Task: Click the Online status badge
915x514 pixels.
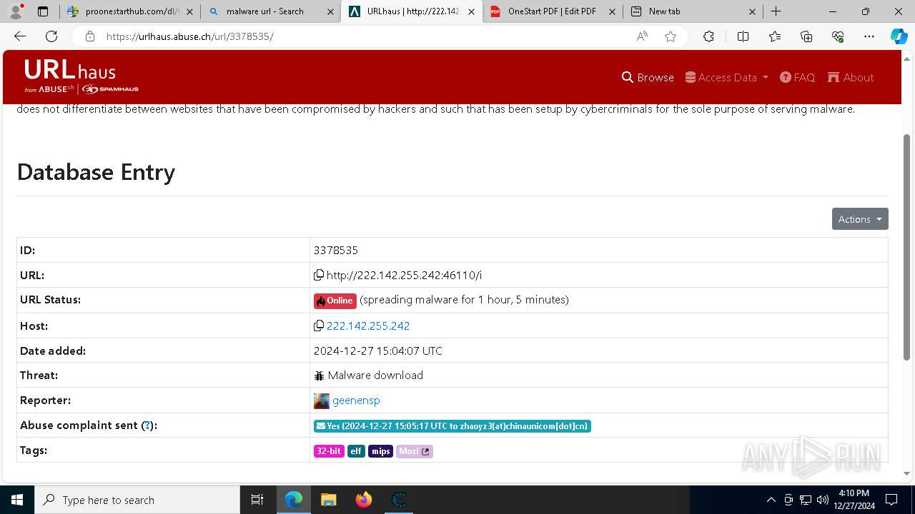Action: [x=335, y=301]
